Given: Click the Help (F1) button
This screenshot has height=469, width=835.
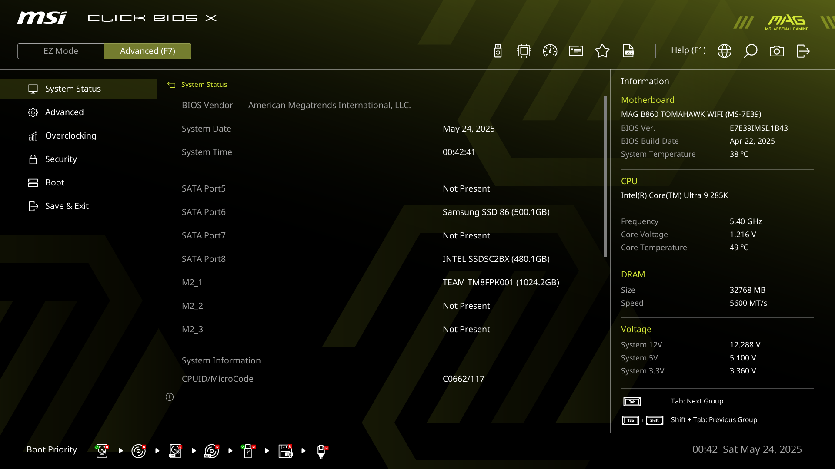Looking at the screenshot, I should [x=688, y=50].
